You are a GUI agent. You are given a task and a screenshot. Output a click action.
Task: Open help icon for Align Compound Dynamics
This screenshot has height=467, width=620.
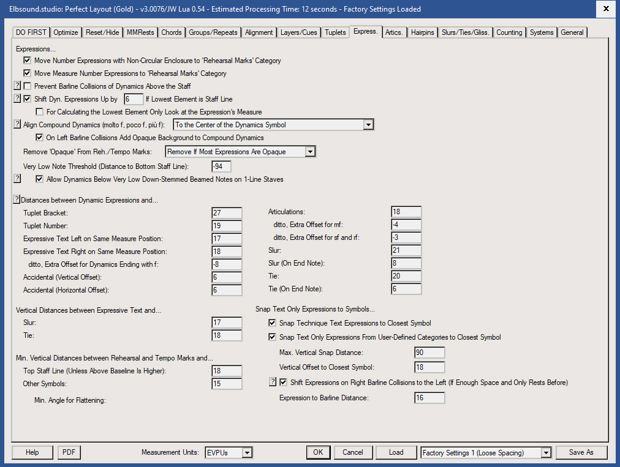point(17,124)
